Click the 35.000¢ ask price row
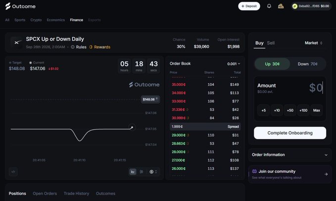 pyautogui.click(x=205, y=85)
